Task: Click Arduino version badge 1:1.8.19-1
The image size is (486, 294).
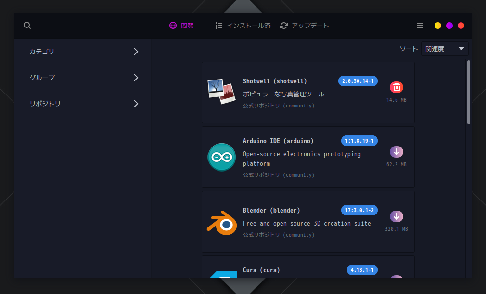Action: tap(359, 141)
